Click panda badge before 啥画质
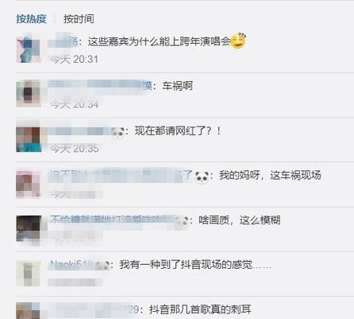354x319 pixels. (x=182, y=221)
